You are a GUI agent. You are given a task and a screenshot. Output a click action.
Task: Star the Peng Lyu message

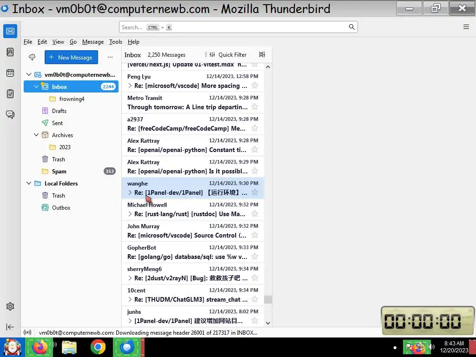tap(255, 86)
